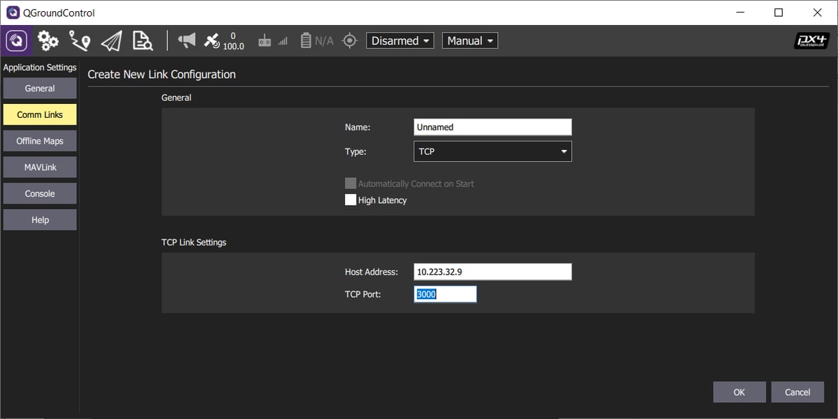Toggle Automatically Connect on Start
This screenshot has height=419, width=838.
[x=351, y=183]
